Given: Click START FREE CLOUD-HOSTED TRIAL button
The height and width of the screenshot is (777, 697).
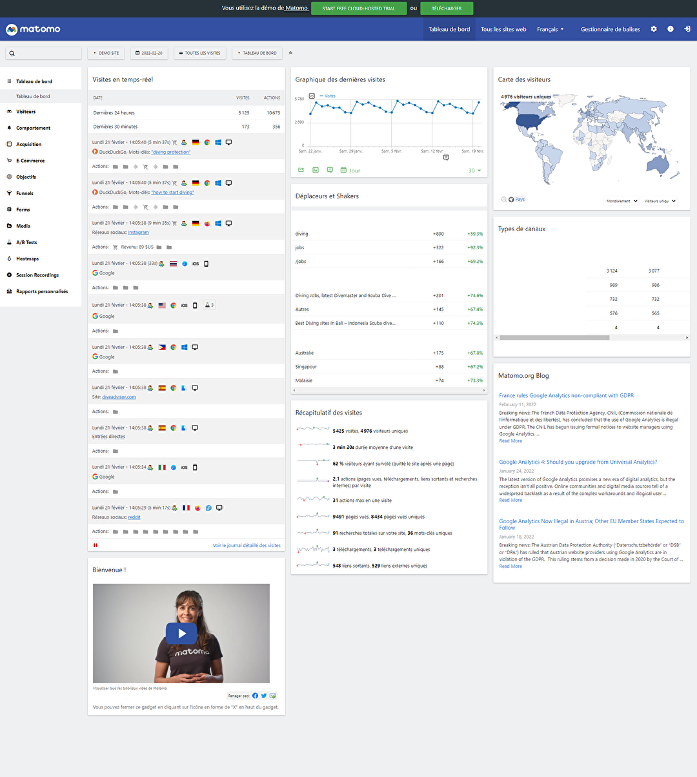Looking at the screenshot, I should coord(359,8).
